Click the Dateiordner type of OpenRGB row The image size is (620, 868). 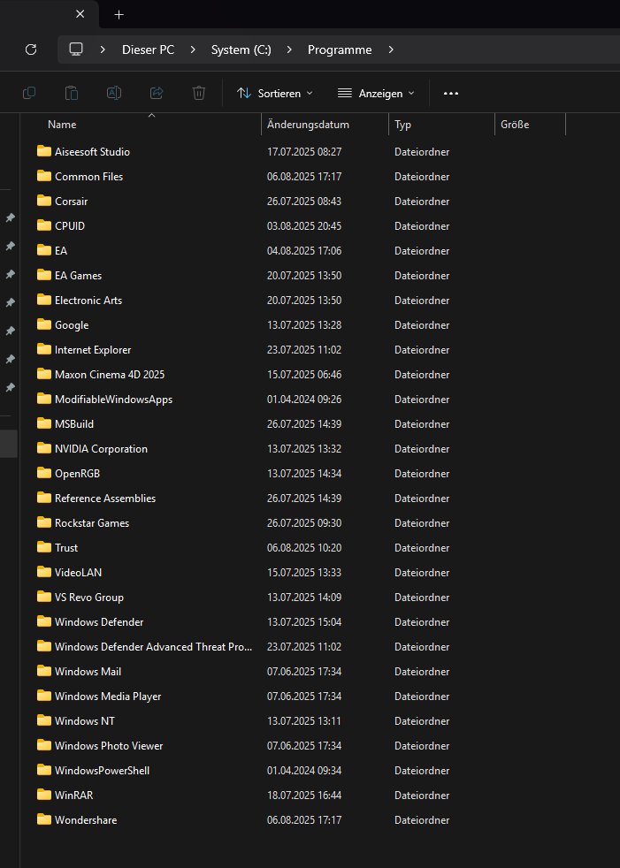click(x=422, y=474)
